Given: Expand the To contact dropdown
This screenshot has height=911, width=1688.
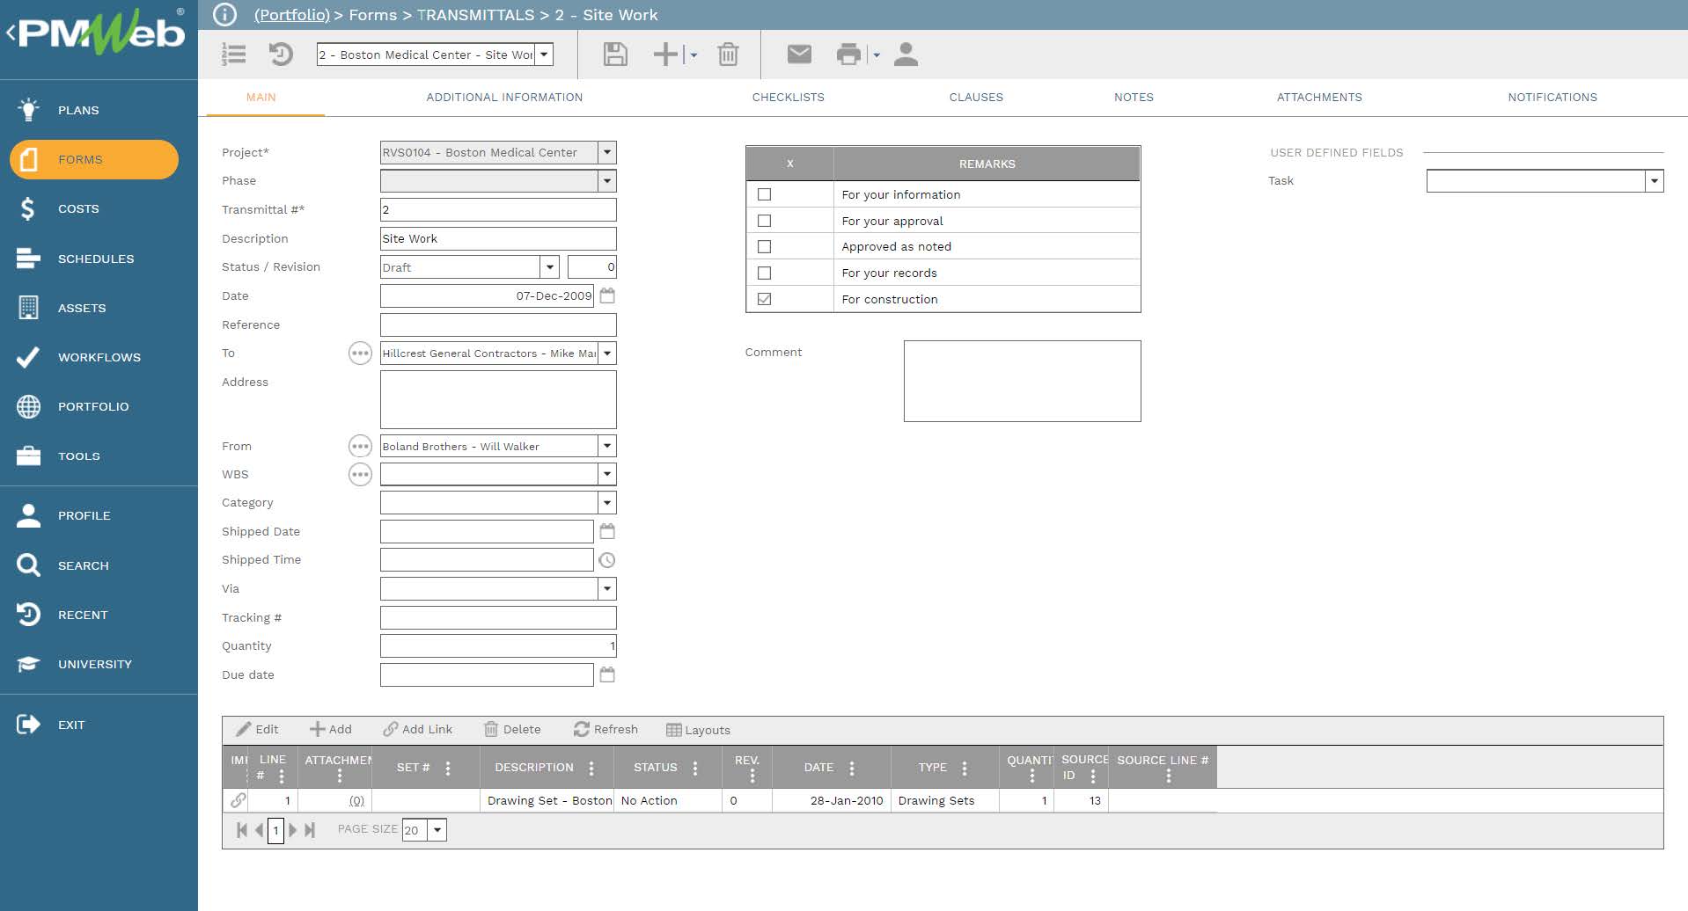Looking at the screenshot, I should click(x=607, y=353).
